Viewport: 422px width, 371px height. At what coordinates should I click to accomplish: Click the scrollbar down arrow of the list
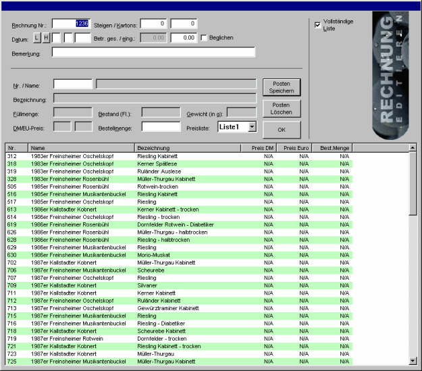pos(413,361)
